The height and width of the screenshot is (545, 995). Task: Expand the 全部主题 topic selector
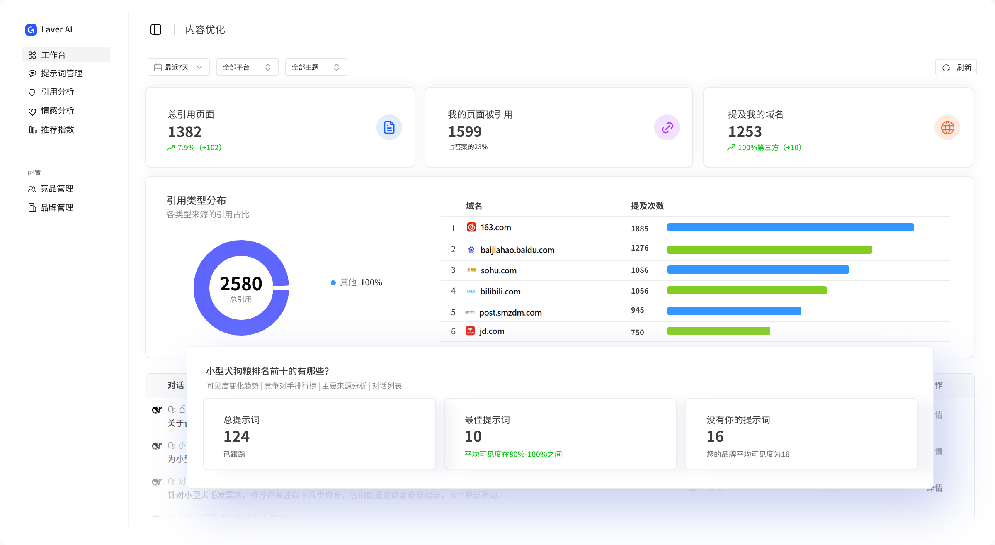[x=316, y=67]
